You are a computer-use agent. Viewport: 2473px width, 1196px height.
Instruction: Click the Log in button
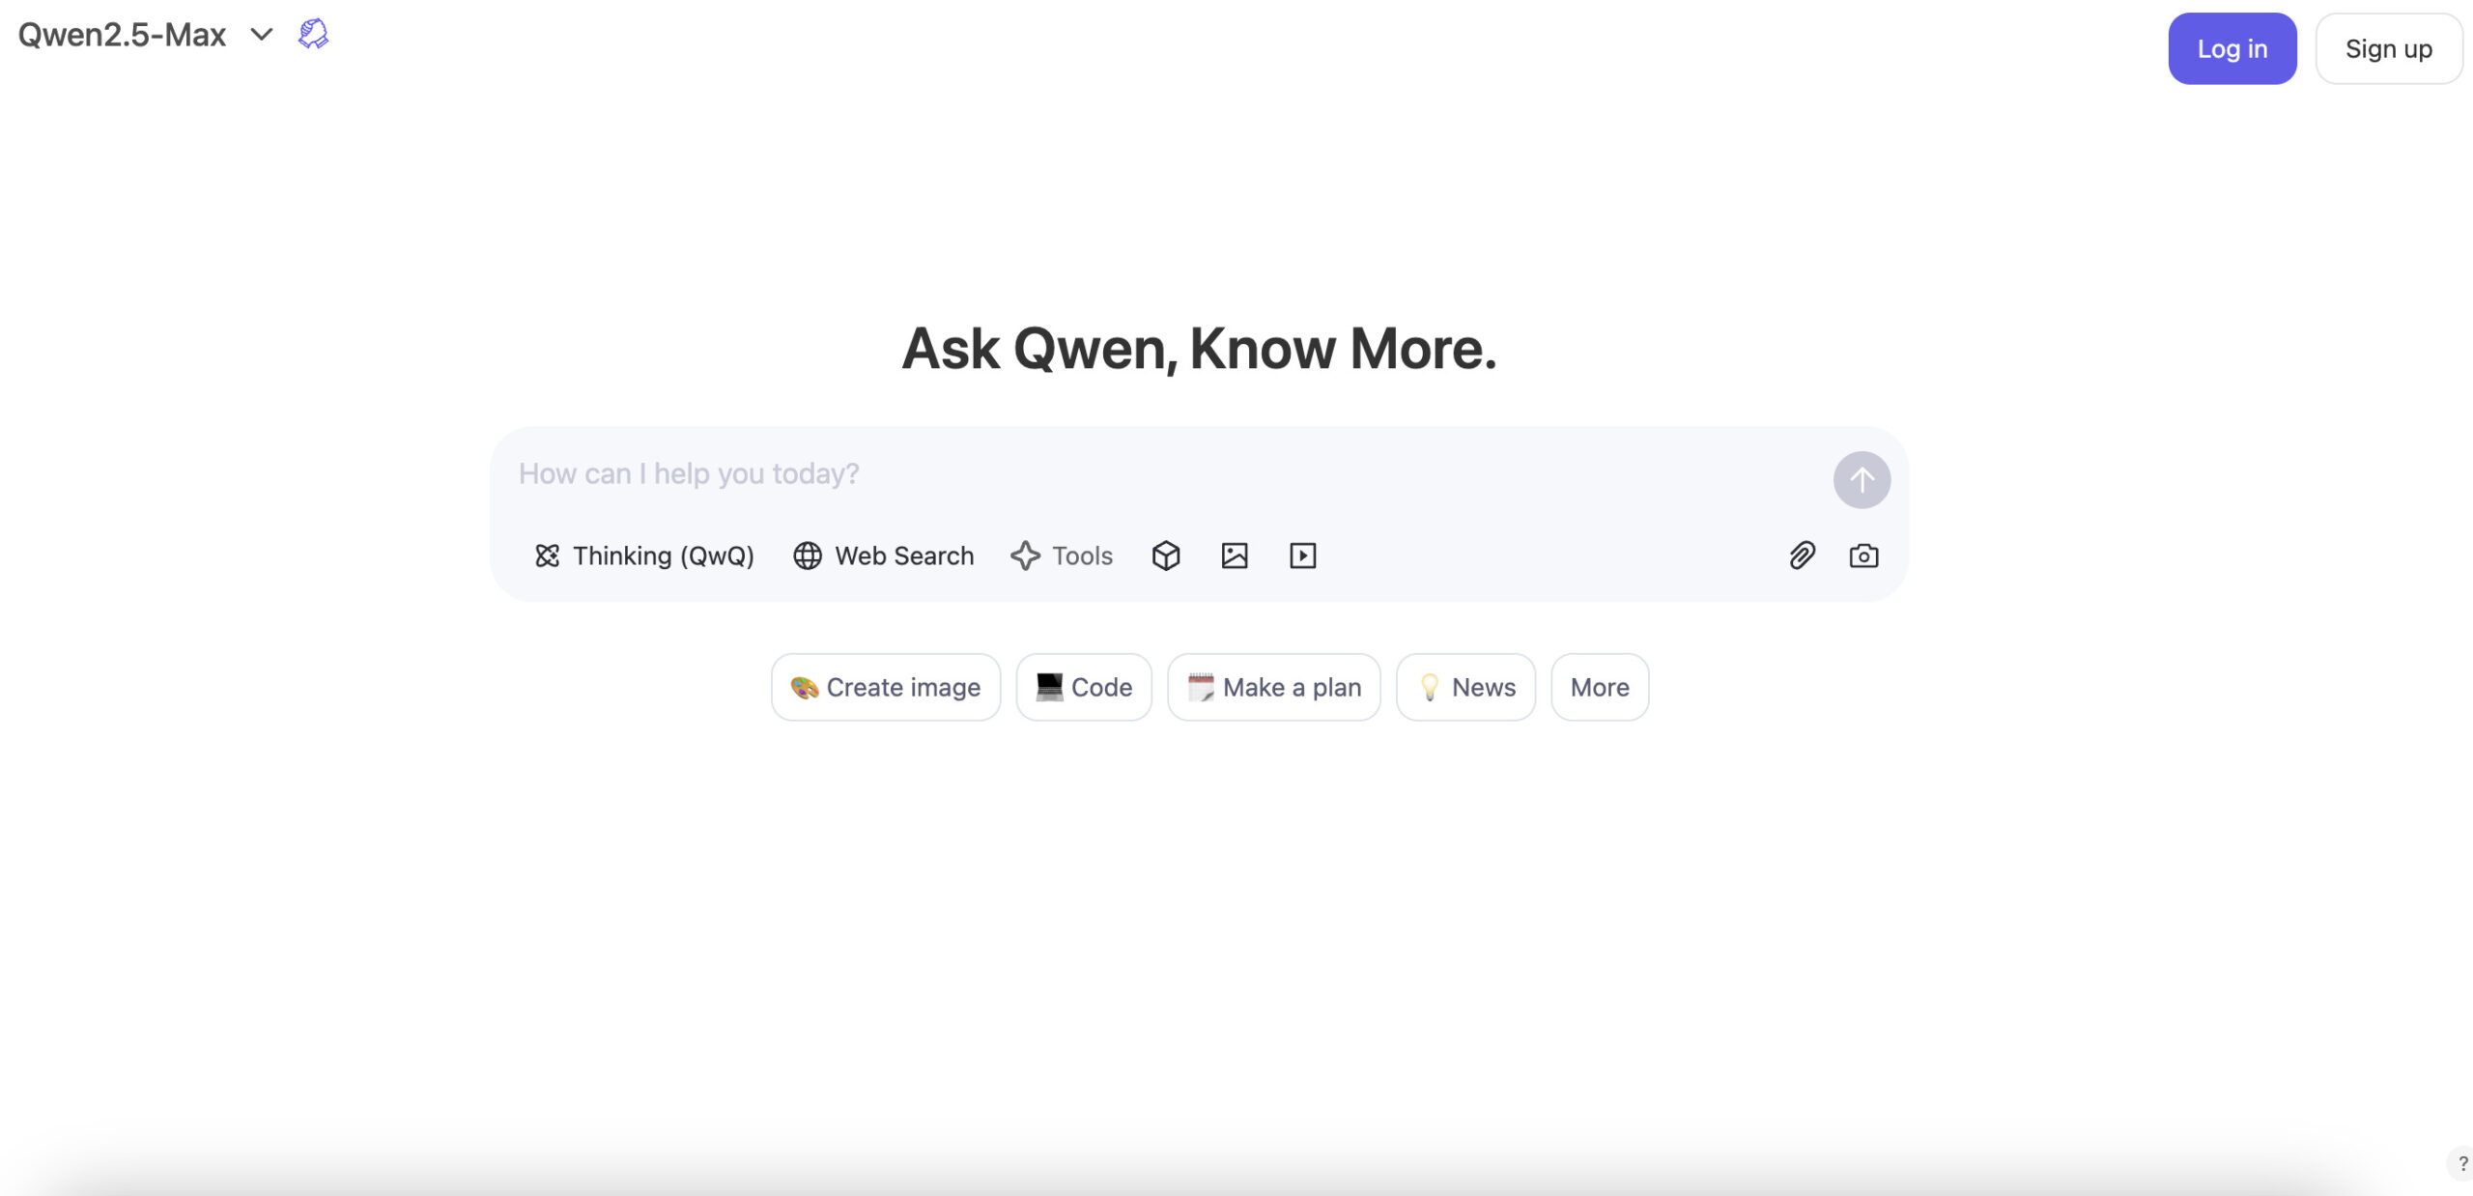(2231, 48)
